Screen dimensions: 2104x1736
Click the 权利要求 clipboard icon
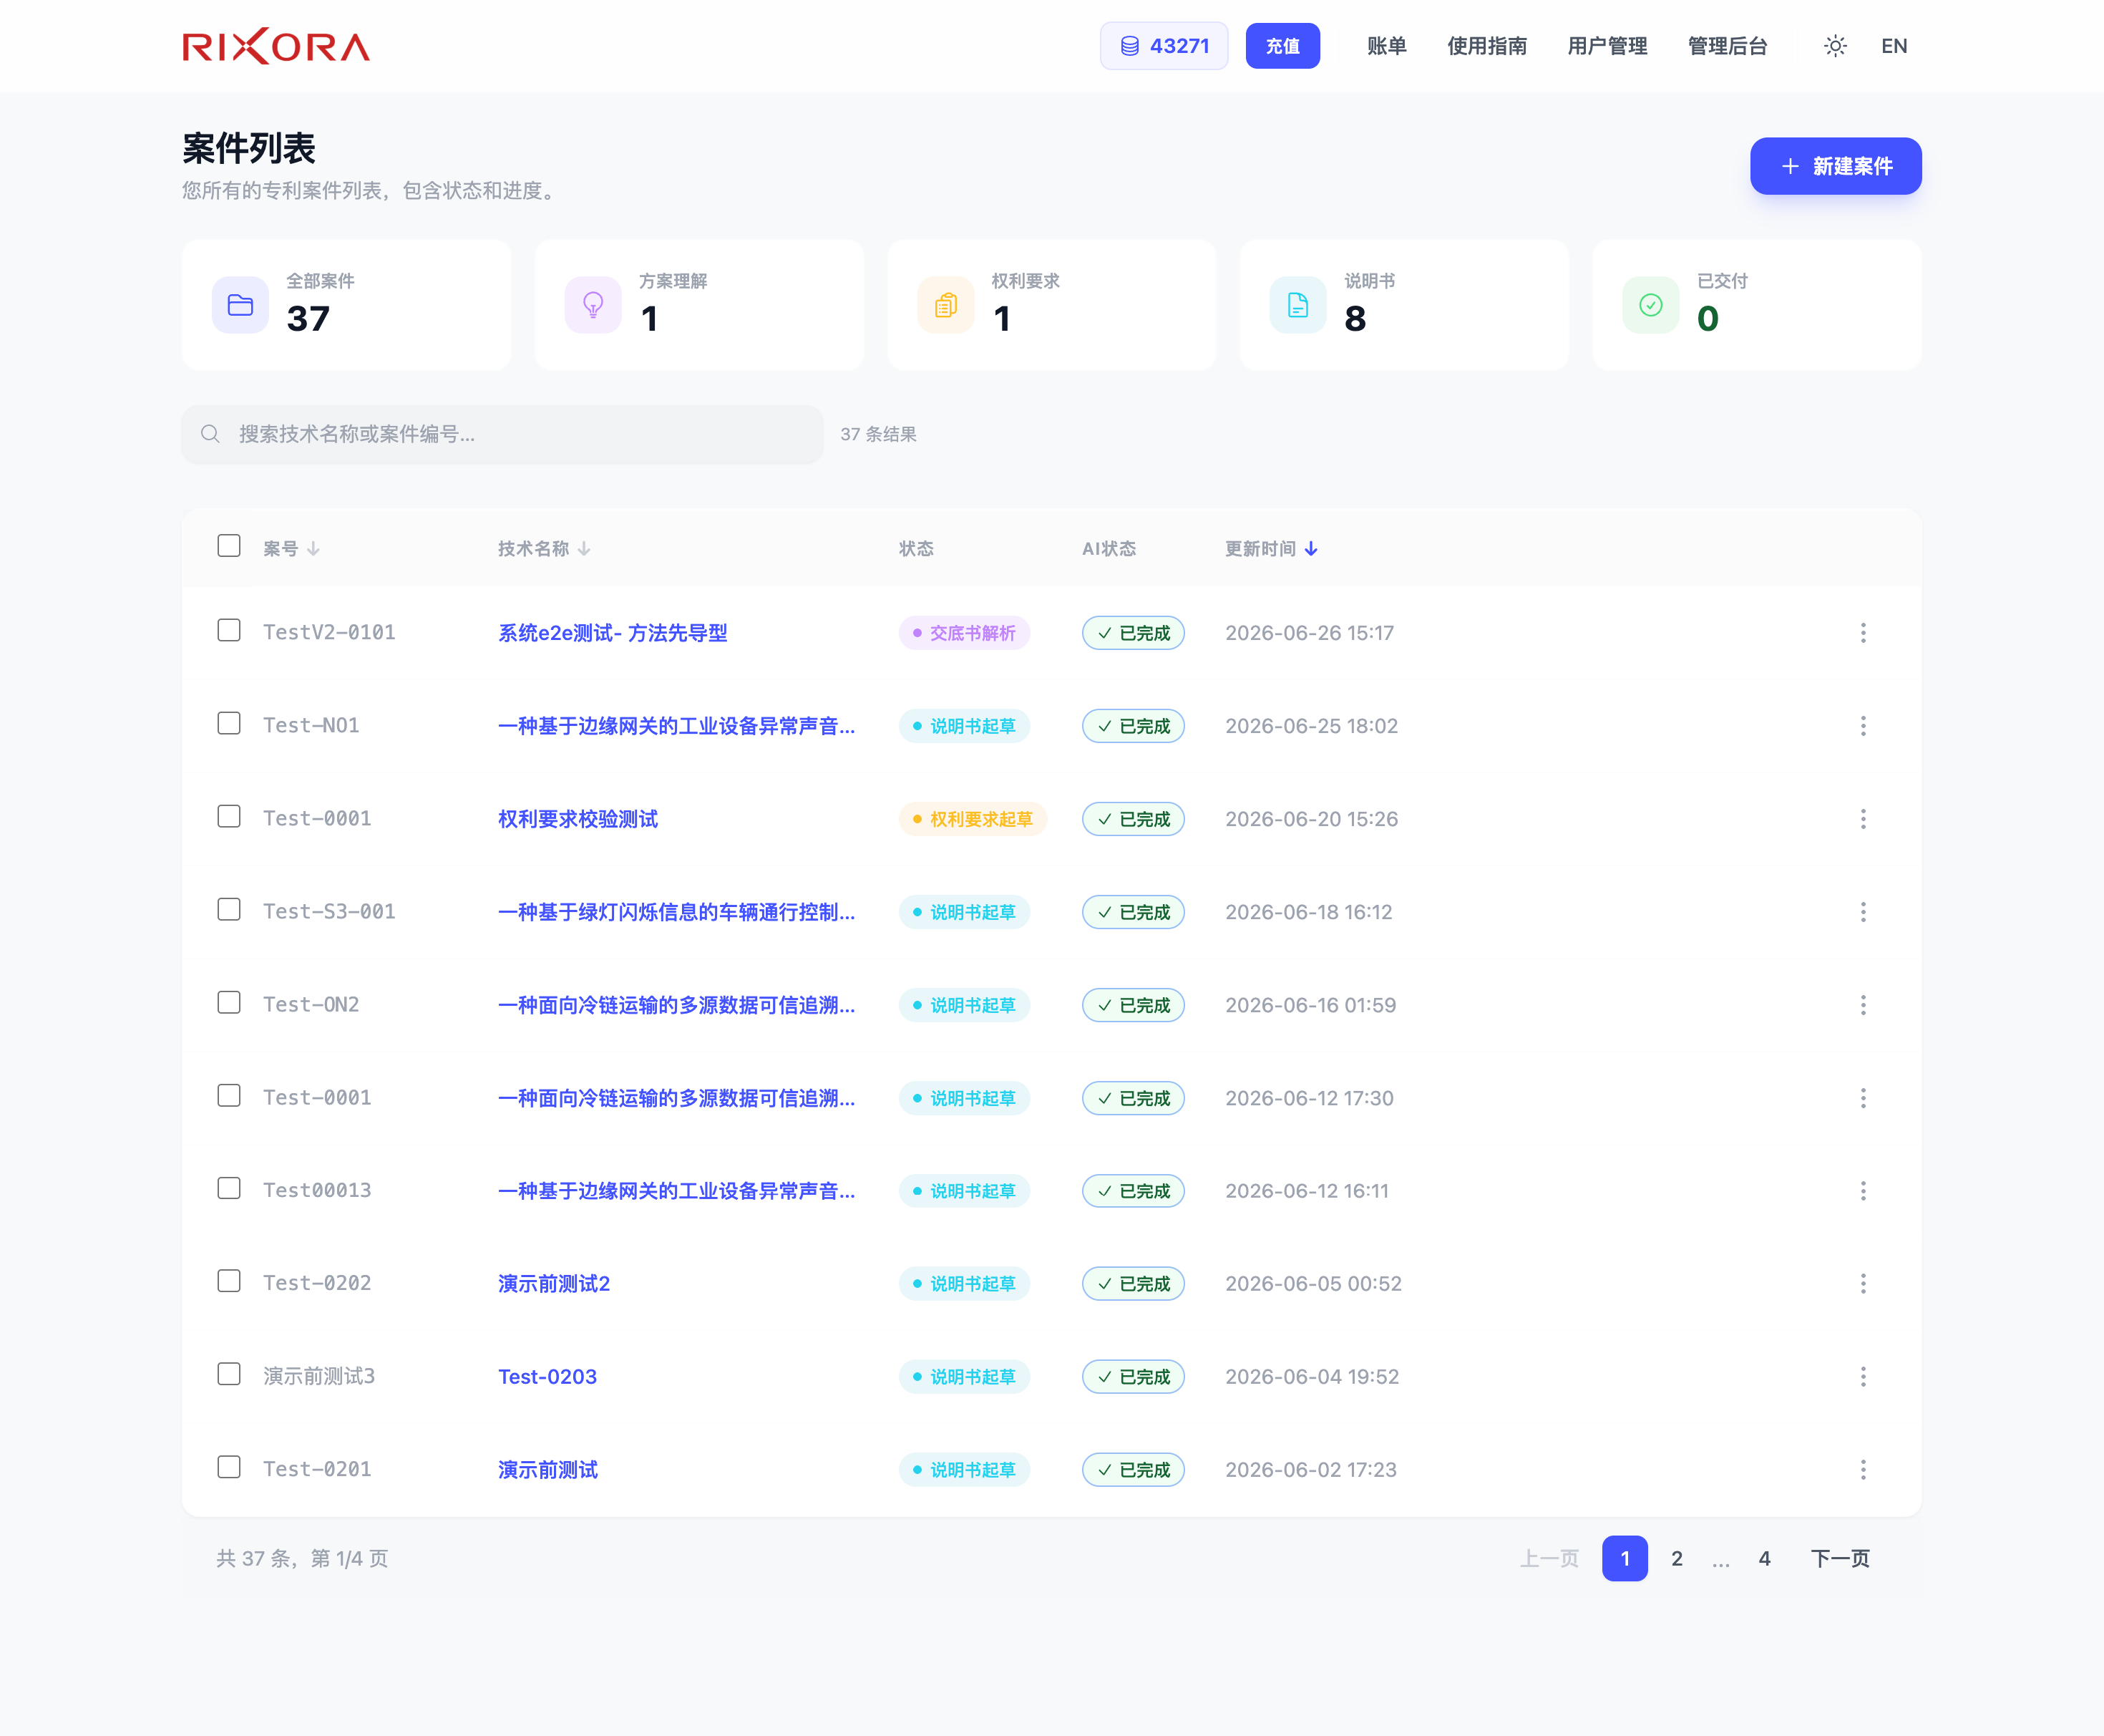point(945,305)
